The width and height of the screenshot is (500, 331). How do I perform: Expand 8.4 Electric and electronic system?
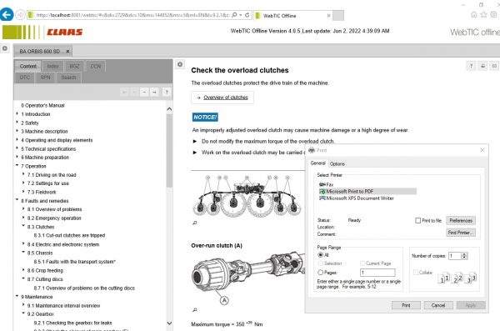coord(23,243)
